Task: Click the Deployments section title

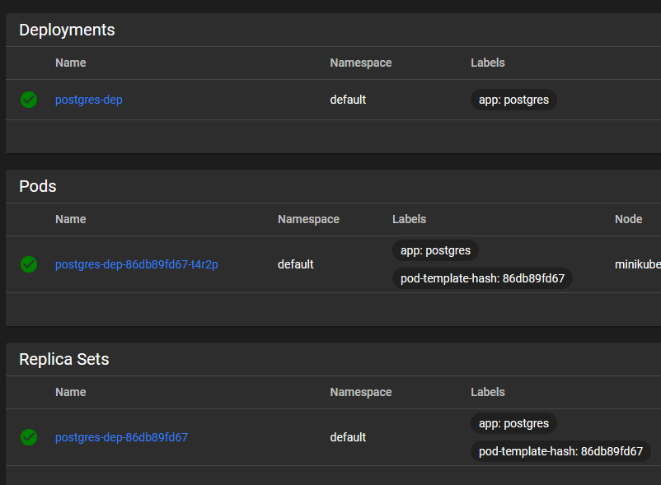Action: (x=67, y=30)
